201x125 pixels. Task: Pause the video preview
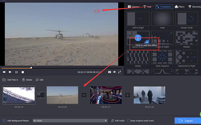coord(16,72)
